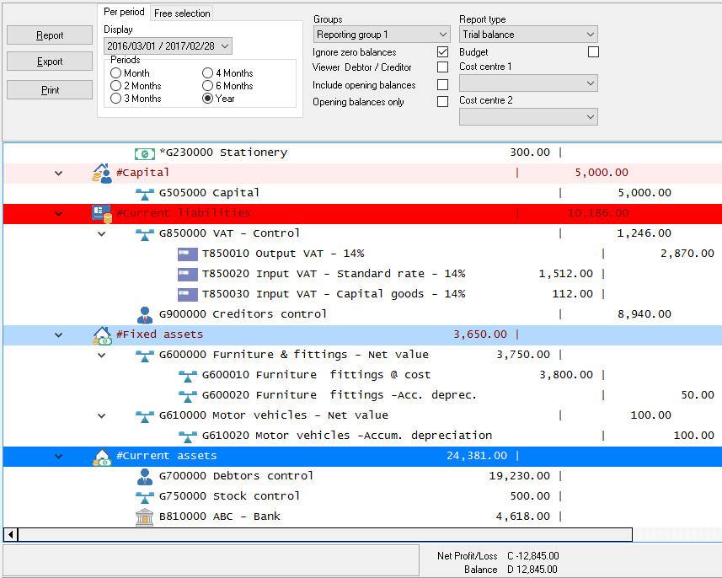Switch to the Per period tab
Image resolution: width=722 pixels, height=578 pixels.
point(124,13)
